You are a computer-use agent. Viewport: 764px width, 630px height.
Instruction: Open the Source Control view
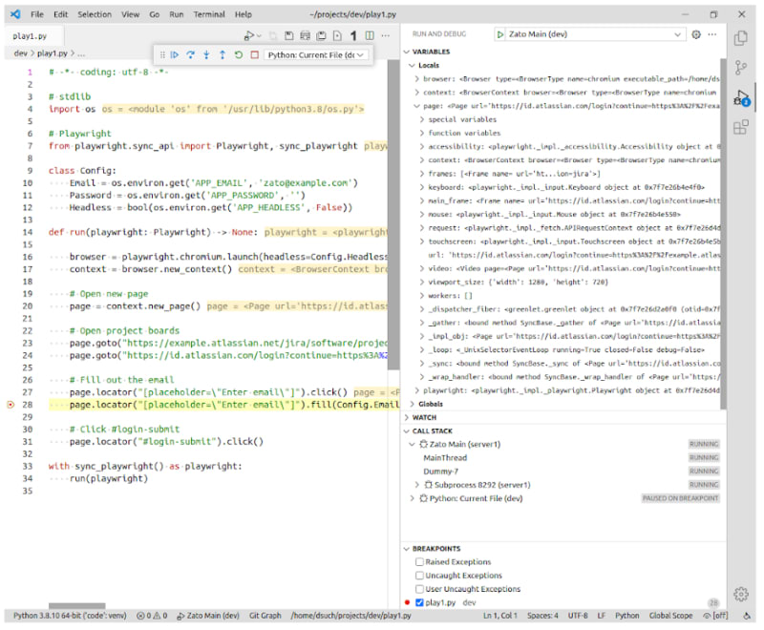click(x=741, y=68)
